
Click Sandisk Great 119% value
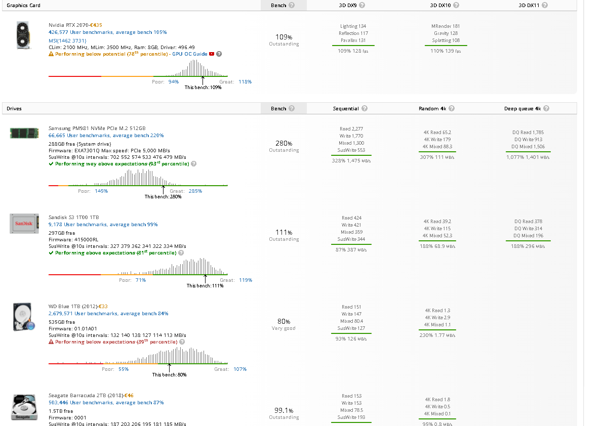246,280
